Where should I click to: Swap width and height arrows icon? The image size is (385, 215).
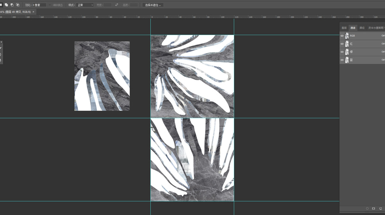point(117,5)
